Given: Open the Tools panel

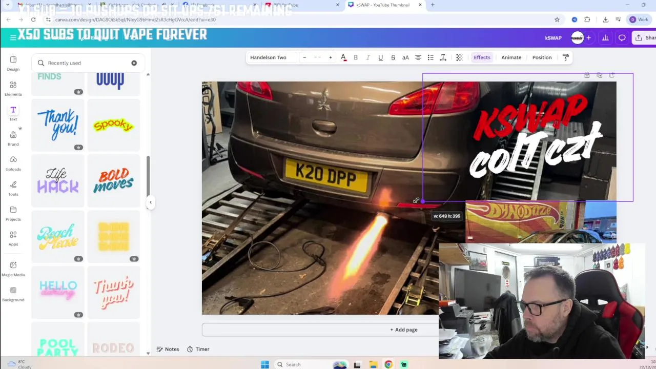Looking at the screenshot, I should (x=13, y=189).
